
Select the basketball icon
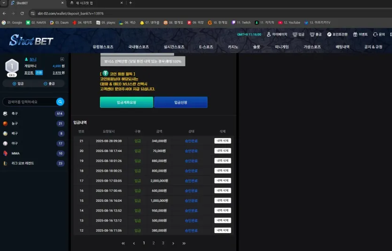pos(5,123)
